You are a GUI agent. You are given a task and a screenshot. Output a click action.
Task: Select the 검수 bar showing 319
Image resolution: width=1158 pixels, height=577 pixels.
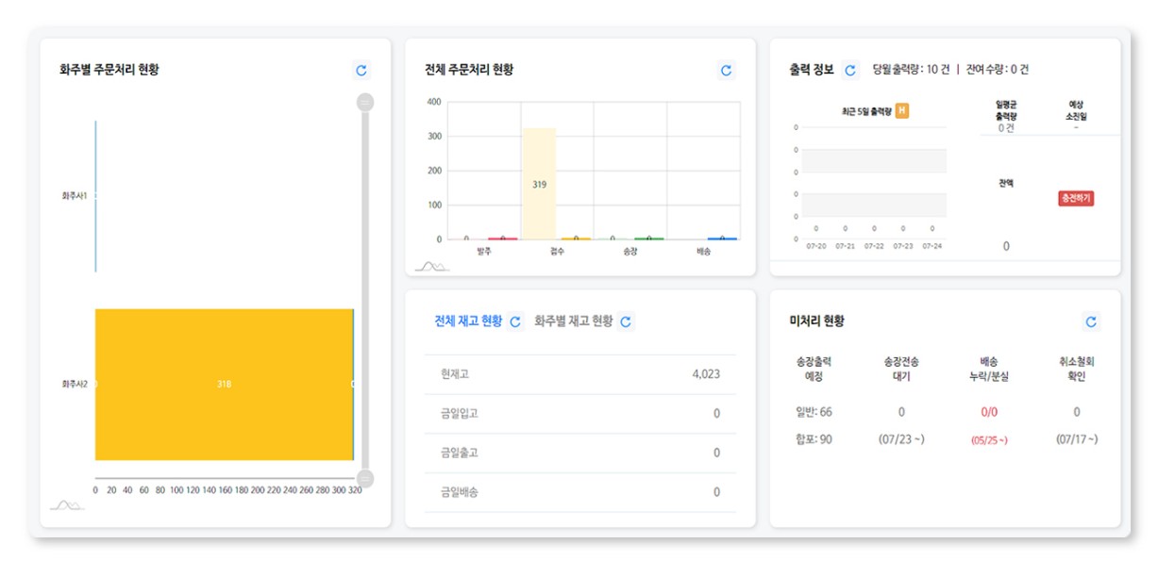539,185
